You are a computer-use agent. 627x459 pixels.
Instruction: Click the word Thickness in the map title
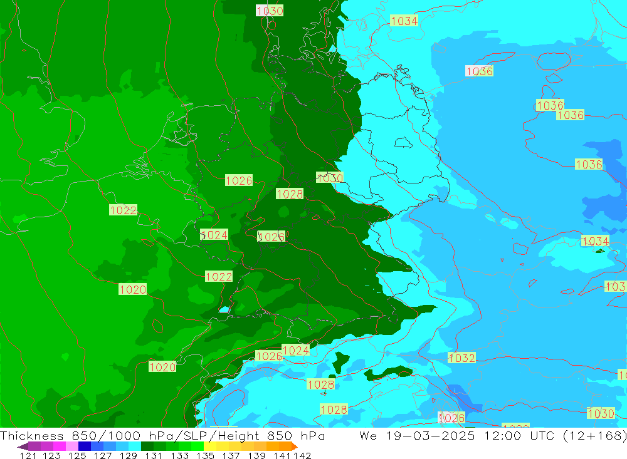point(32,435)
